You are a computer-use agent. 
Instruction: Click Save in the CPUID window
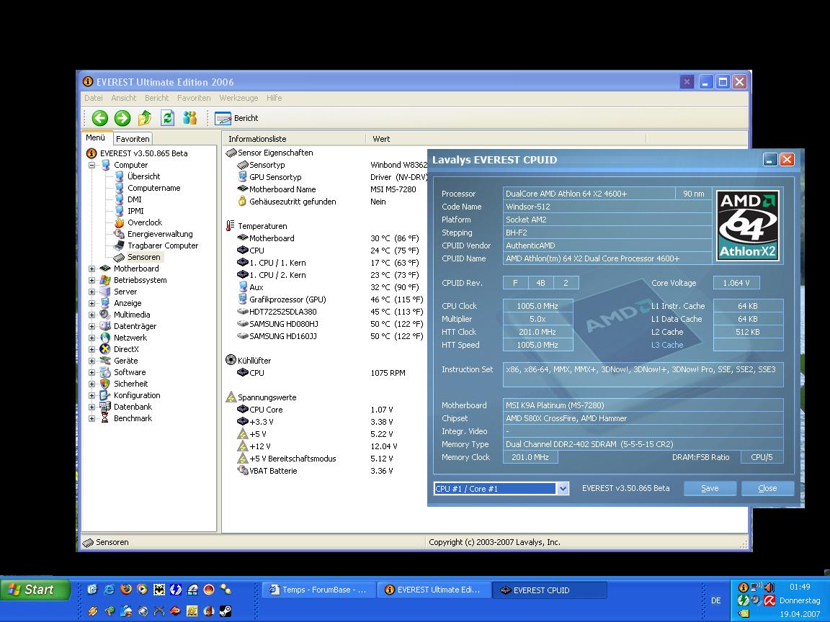(x=710, y=488)
